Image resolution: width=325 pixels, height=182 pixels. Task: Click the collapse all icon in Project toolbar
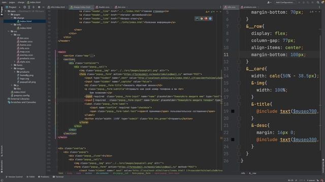tap(34, 7)
